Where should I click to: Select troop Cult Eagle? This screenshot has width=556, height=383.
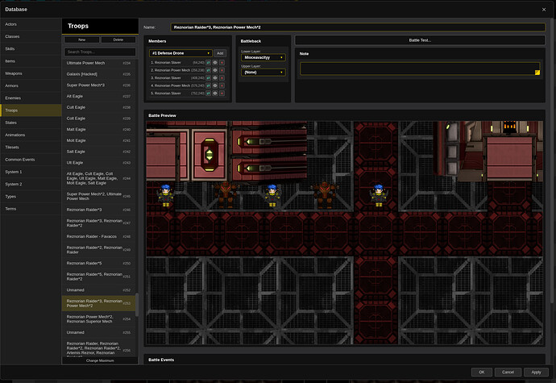[x=98, y=107]
